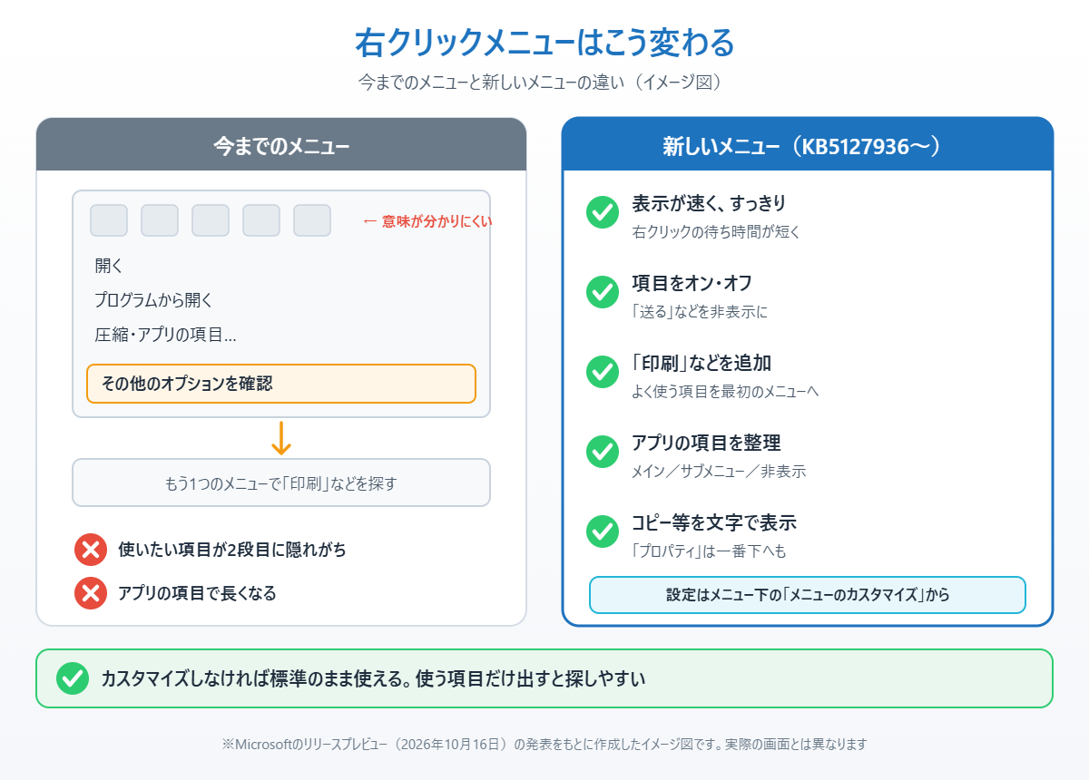Click red X icon beside アプリの項目で長くなる

click(90, 593)
